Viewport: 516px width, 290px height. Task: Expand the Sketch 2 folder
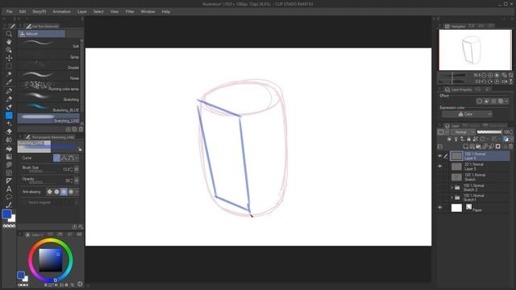[x=452, y=188]
